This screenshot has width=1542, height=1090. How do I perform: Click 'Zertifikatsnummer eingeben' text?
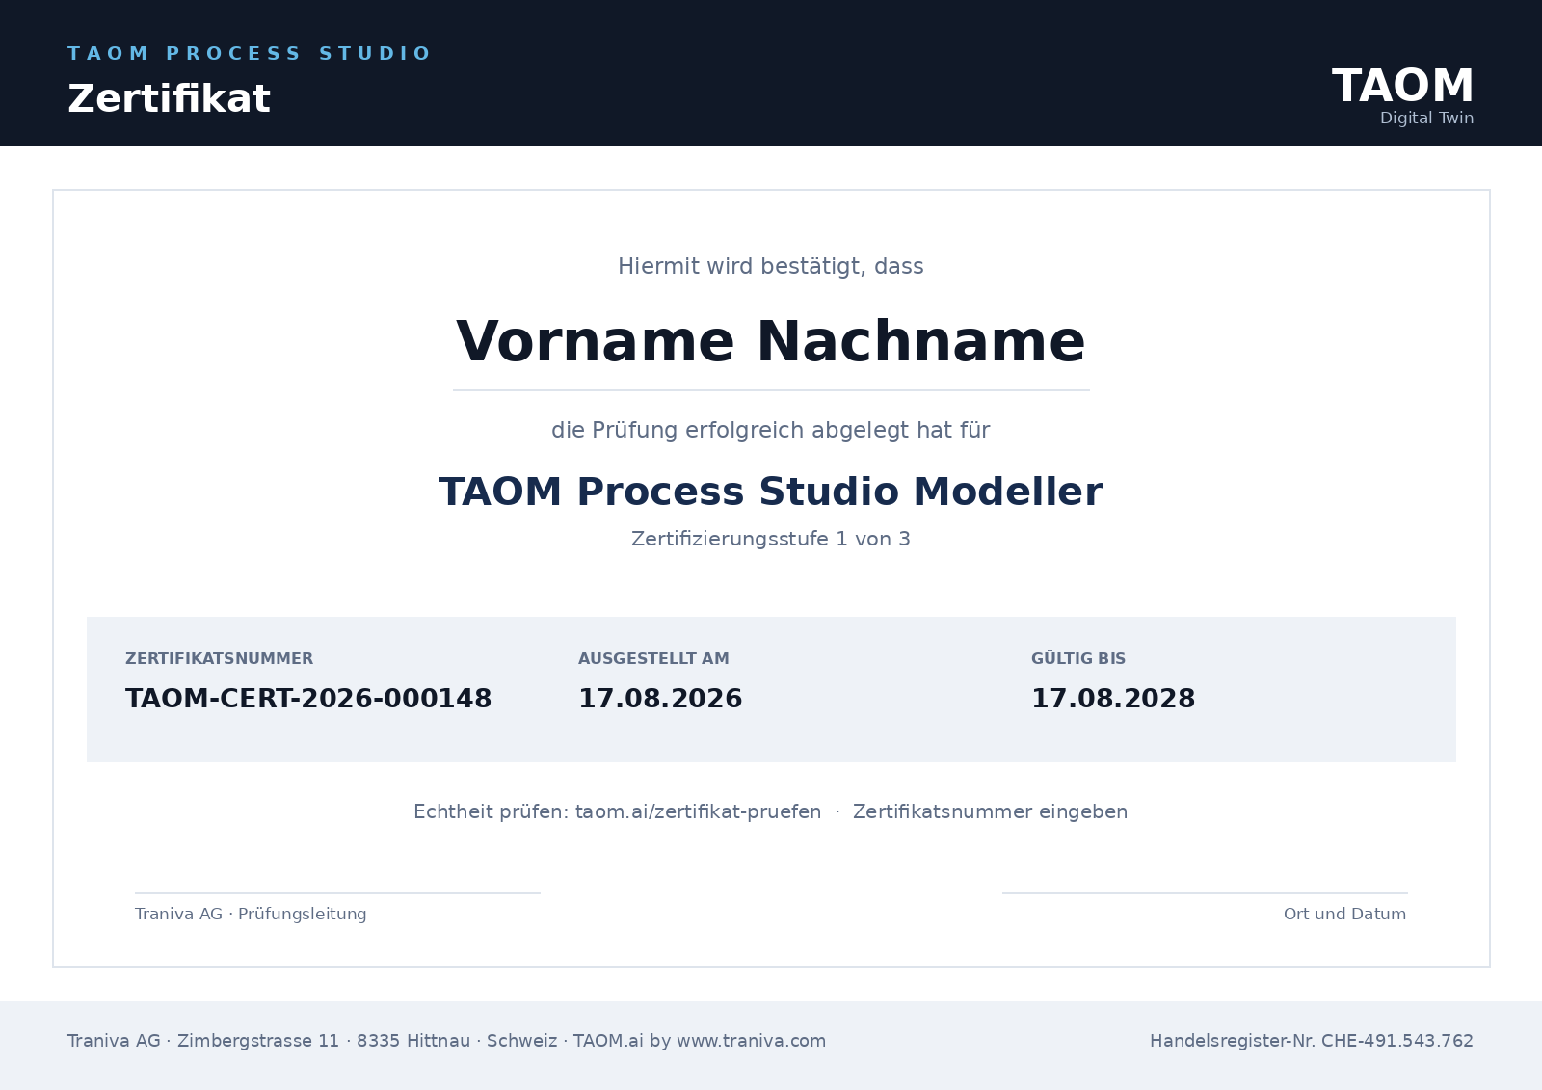click(x=990, y=812)
